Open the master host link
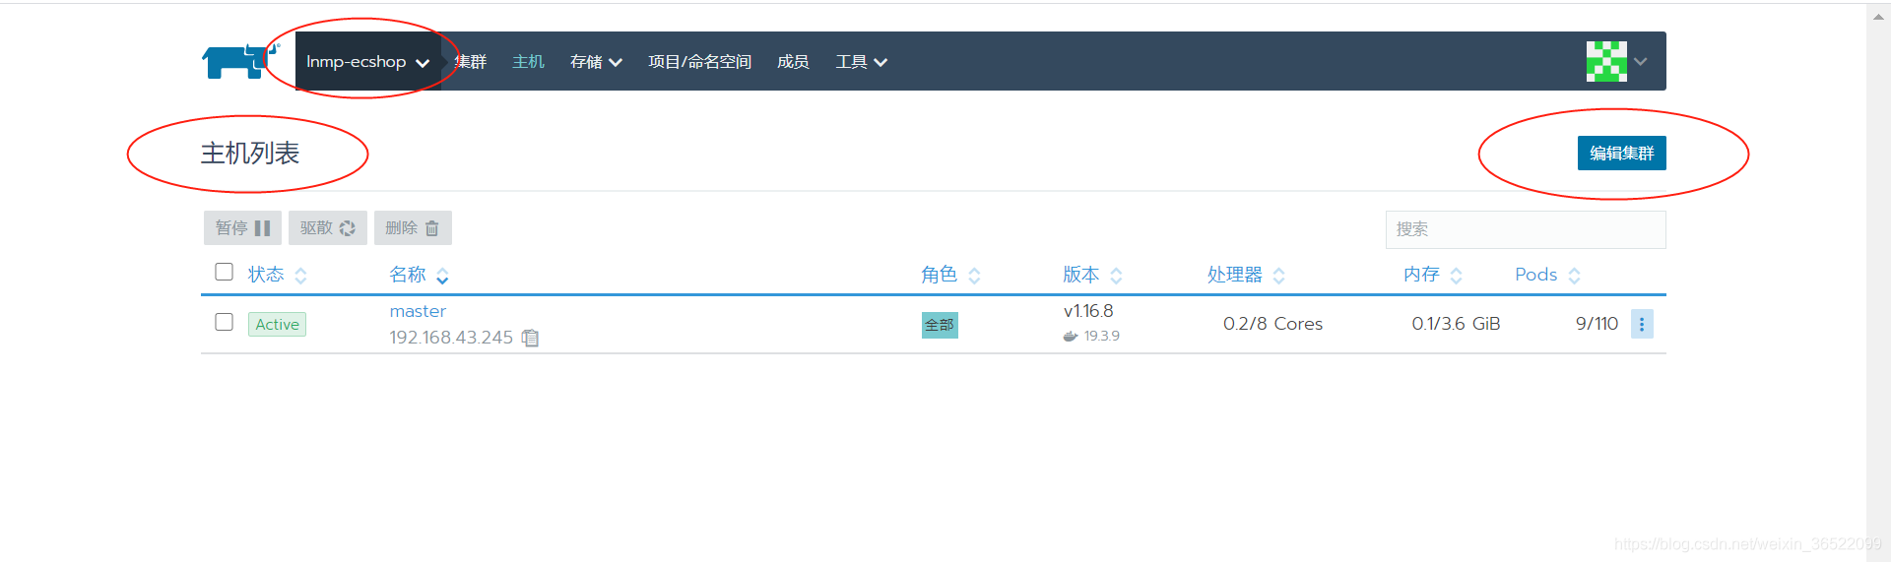 418,311
